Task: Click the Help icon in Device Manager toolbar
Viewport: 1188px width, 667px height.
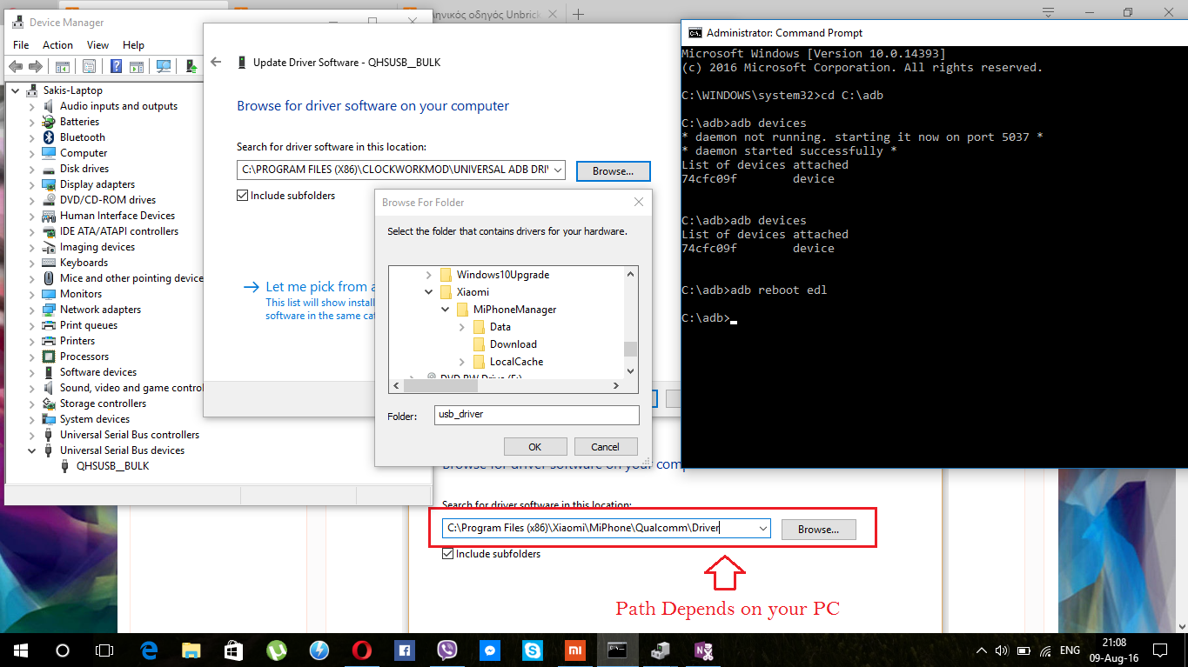Action: pos(116,67)
